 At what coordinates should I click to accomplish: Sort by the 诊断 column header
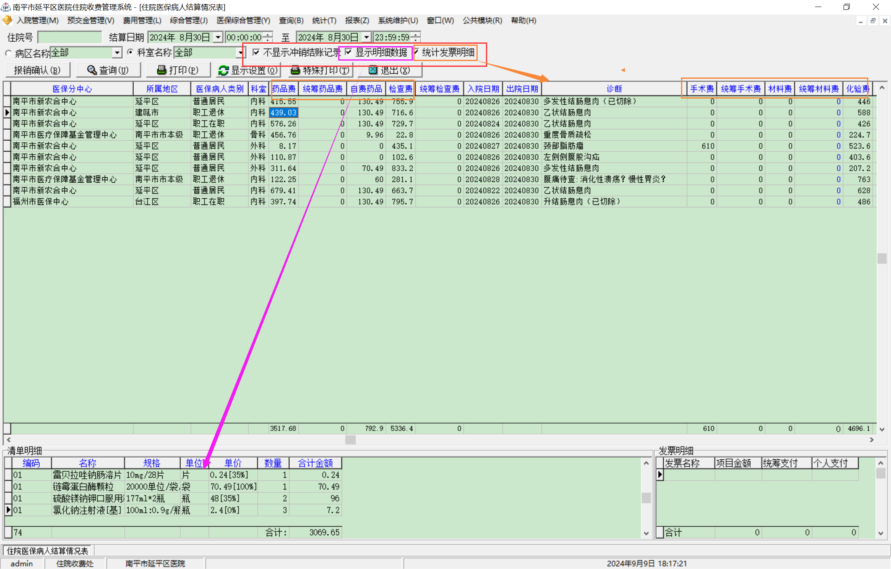[614, 89]
